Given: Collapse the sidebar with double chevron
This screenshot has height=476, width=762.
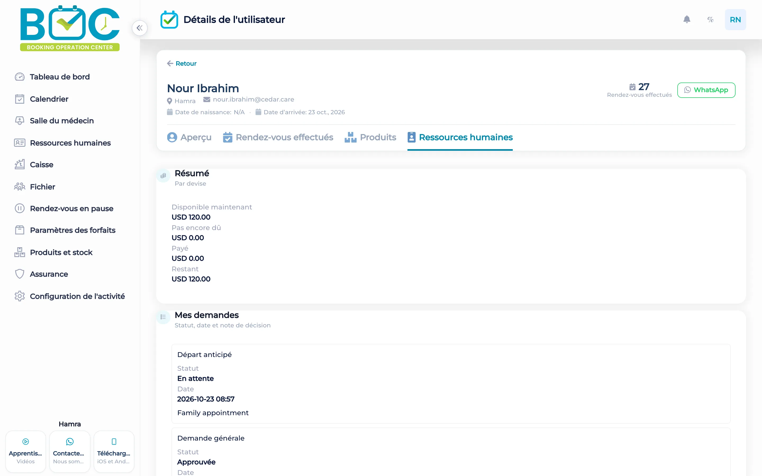Looking at the screenshot, I should point(139,28).
